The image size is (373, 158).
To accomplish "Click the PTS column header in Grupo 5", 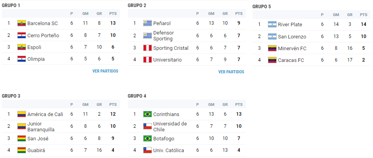I will pyautogui.click(x=363, y=15).
